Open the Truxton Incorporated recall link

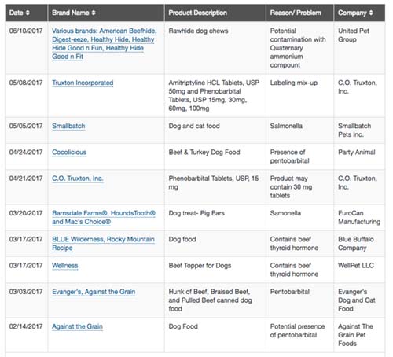(83, 83)
